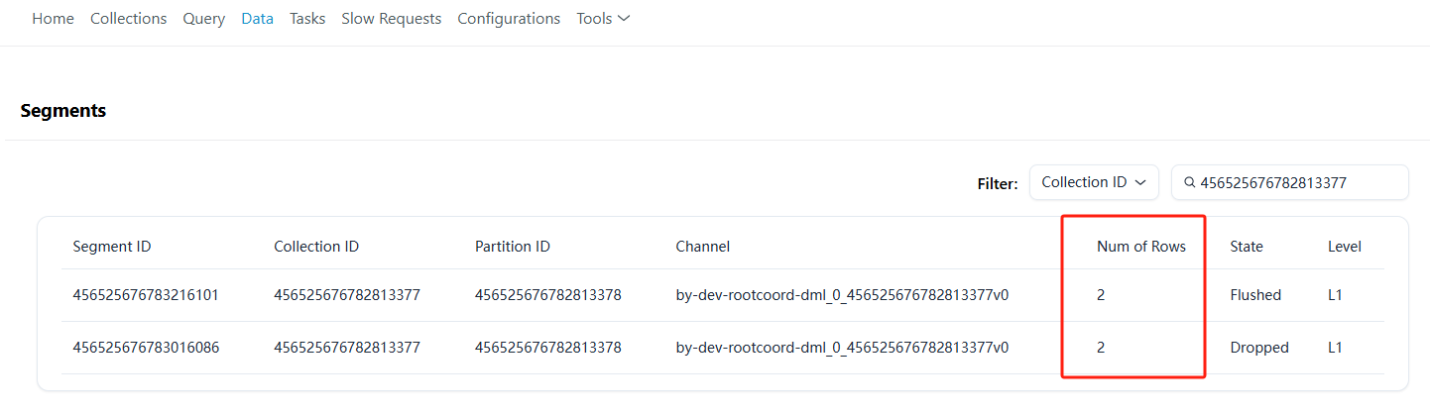Click the Num of Rows column header

[1140, 247]
